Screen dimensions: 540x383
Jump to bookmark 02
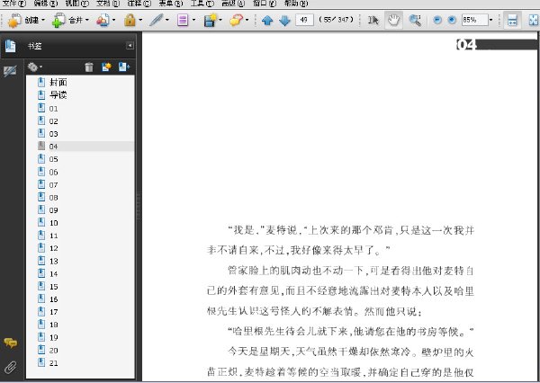point(53,121)
